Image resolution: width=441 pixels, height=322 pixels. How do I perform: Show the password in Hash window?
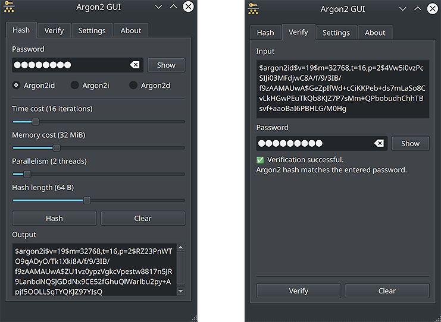(x=166, y=65)
